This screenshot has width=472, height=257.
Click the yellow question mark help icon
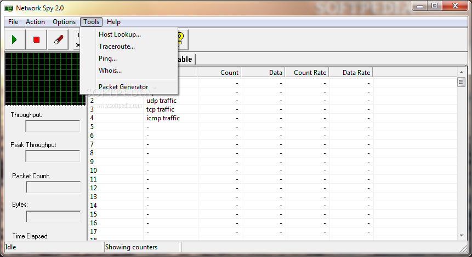click(x=180, y=39)
